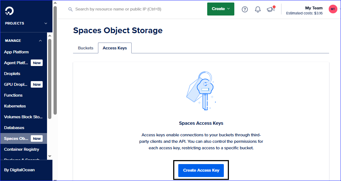Select the Access Keys tab
Image resolution: width=341 pixels, height=181 pixels.
click(x=115, y=48)
